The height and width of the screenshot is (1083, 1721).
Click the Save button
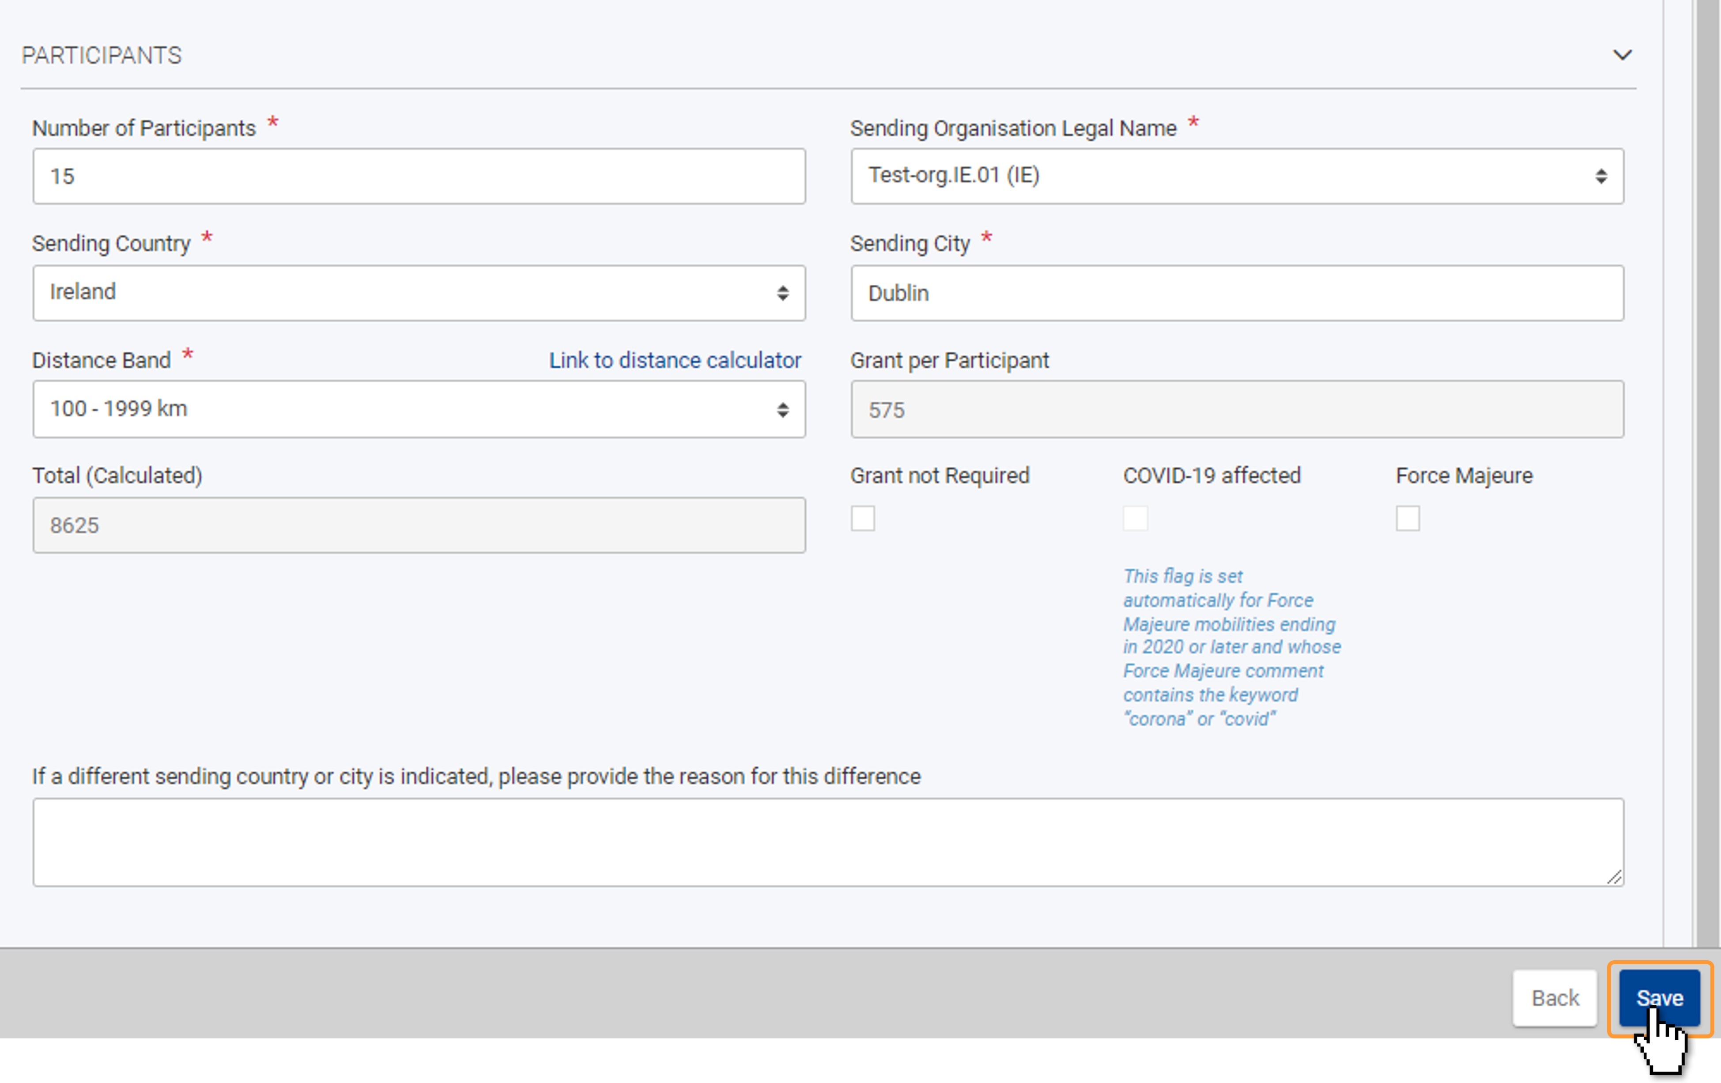coord(1659,997)
